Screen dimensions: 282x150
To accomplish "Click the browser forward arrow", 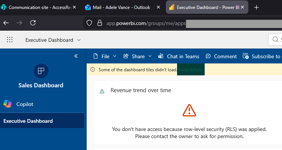I will 19,23.
